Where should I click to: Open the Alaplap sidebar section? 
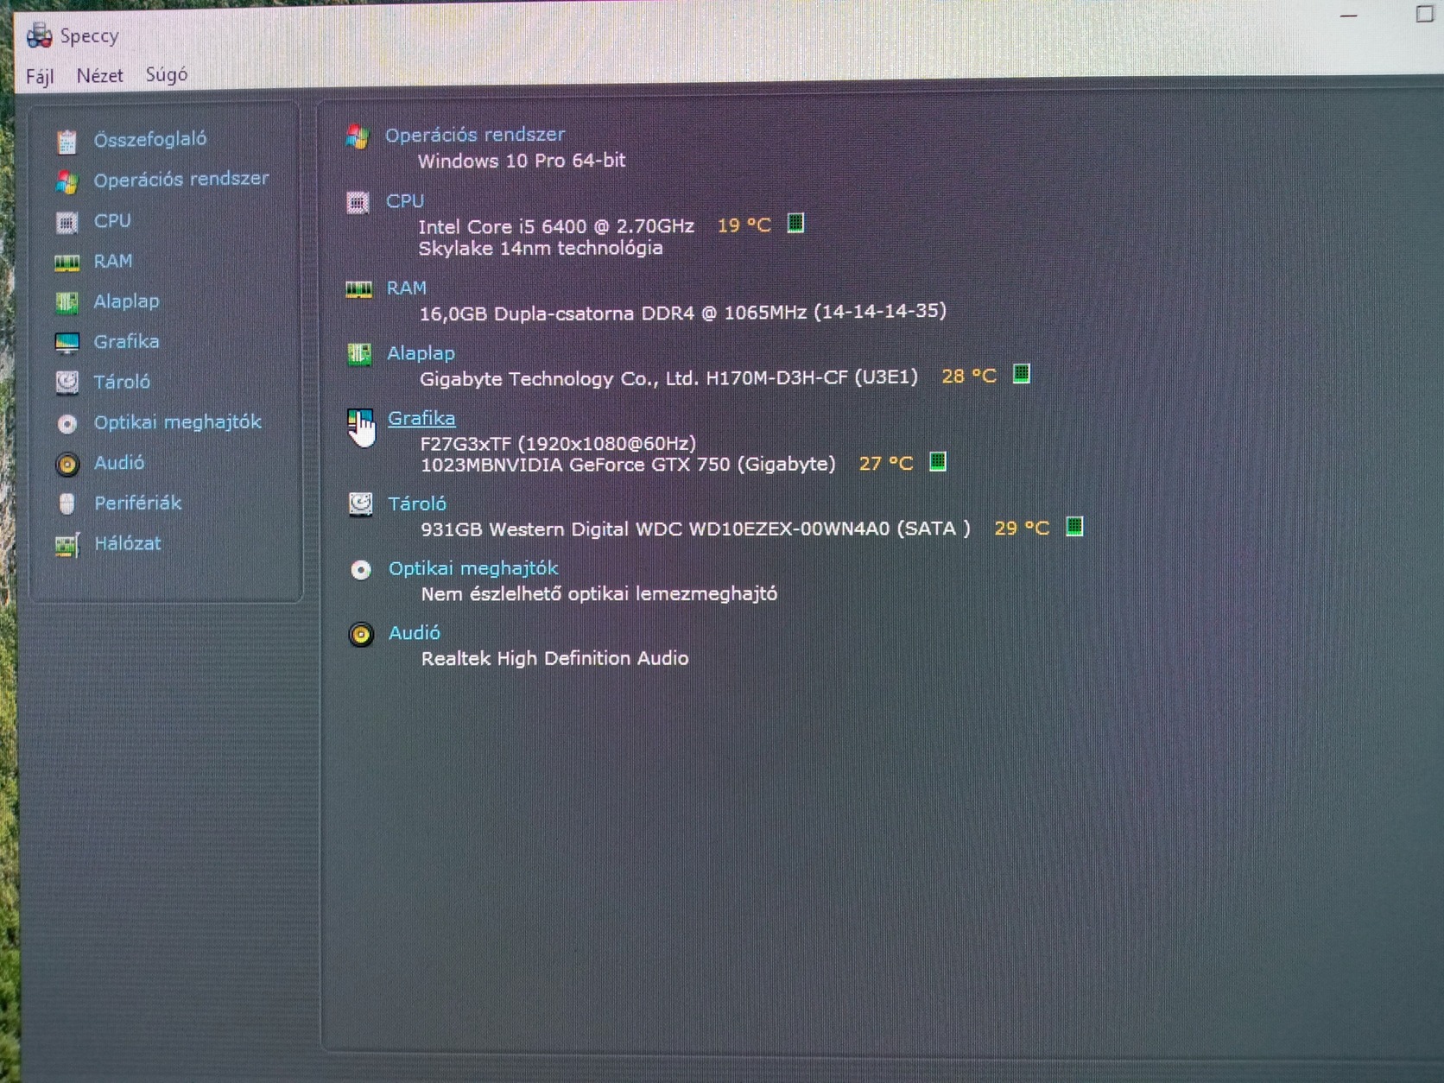click(x=126, y=301)
